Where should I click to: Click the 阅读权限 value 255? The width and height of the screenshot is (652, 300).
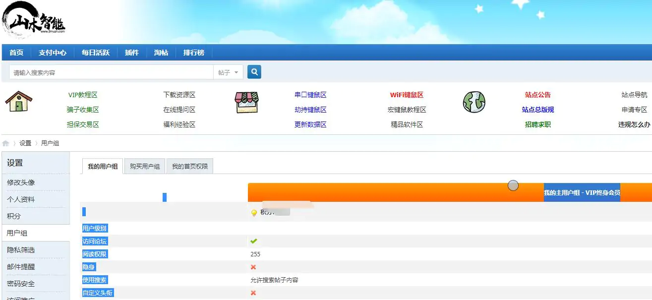click(x=255, y=254)
